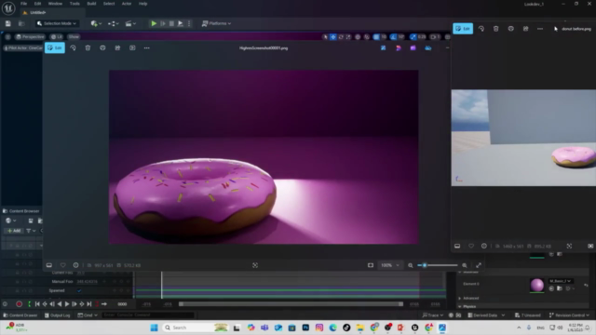Click the taskbar Search box
Screen dimensions: 596x335
coord(195,328)
